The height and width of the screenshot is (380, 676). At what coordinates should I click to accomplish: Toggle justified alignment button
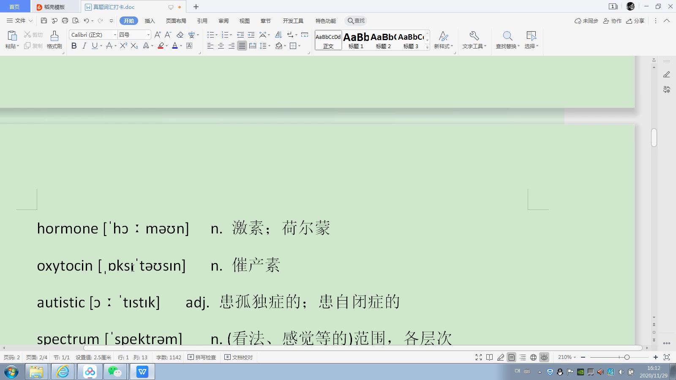point(242,46)
